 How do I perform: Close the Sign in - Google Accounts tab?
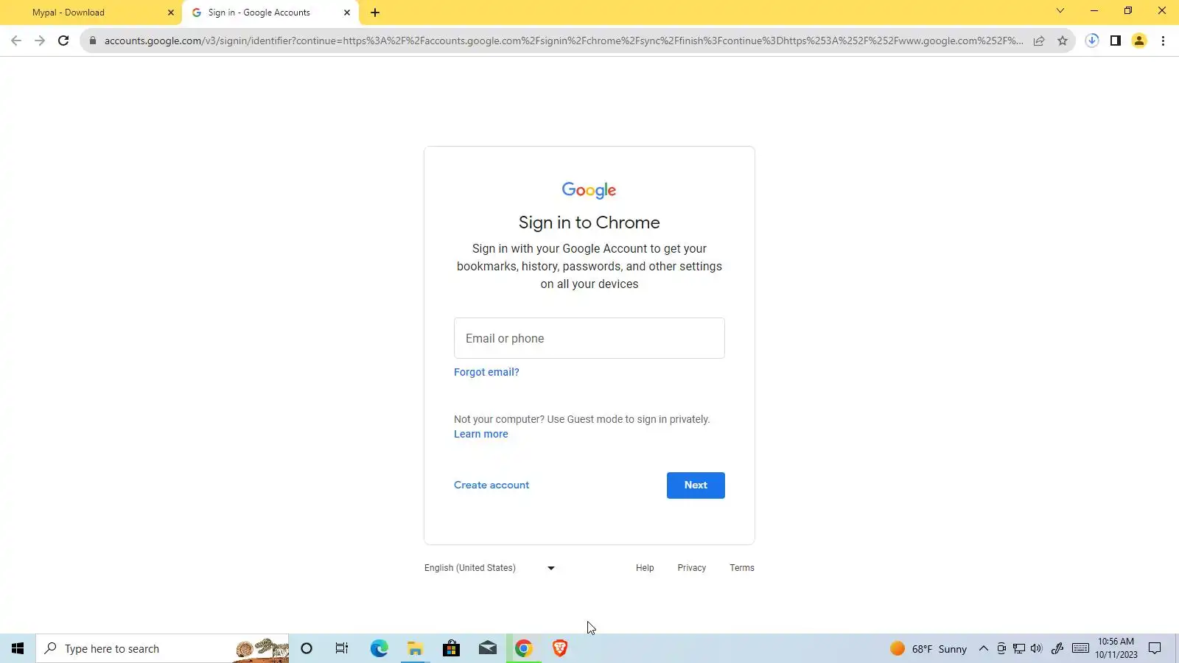347,13
